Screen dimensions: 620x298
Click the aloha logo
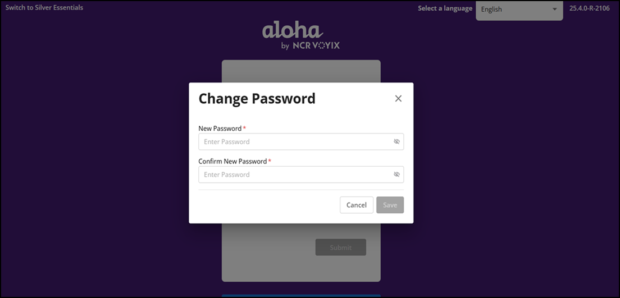coord(292,31)
